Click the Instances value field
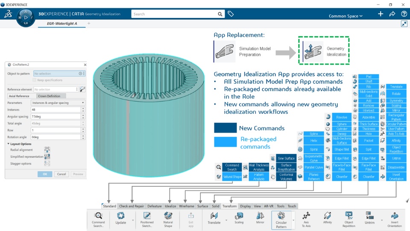This screenshot has height=231, width=410. 56,110
